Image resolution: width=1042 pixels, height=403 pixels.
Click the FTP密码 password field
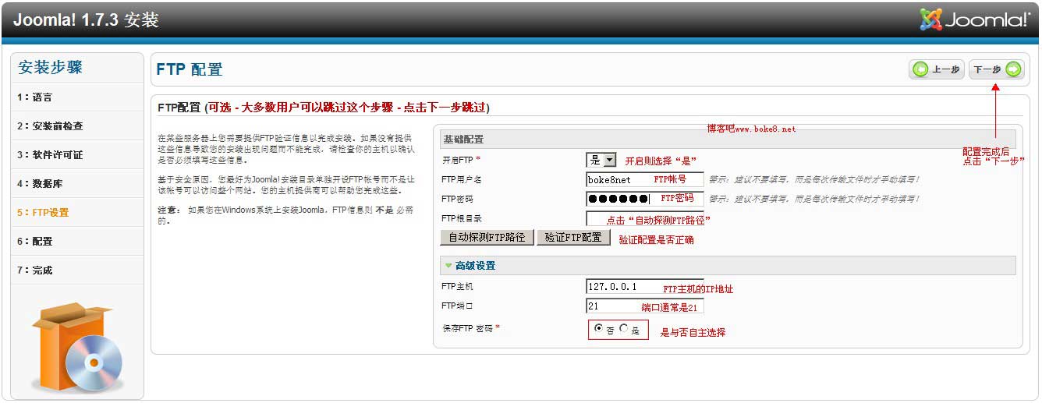pos(645,199)
